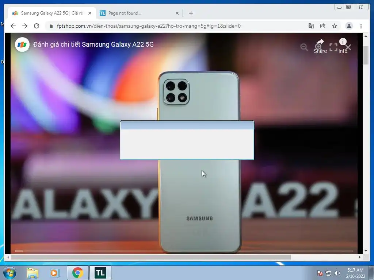374x280 pixels.
Task: Open the volume speaker tray icon
Action: point(337,273)
